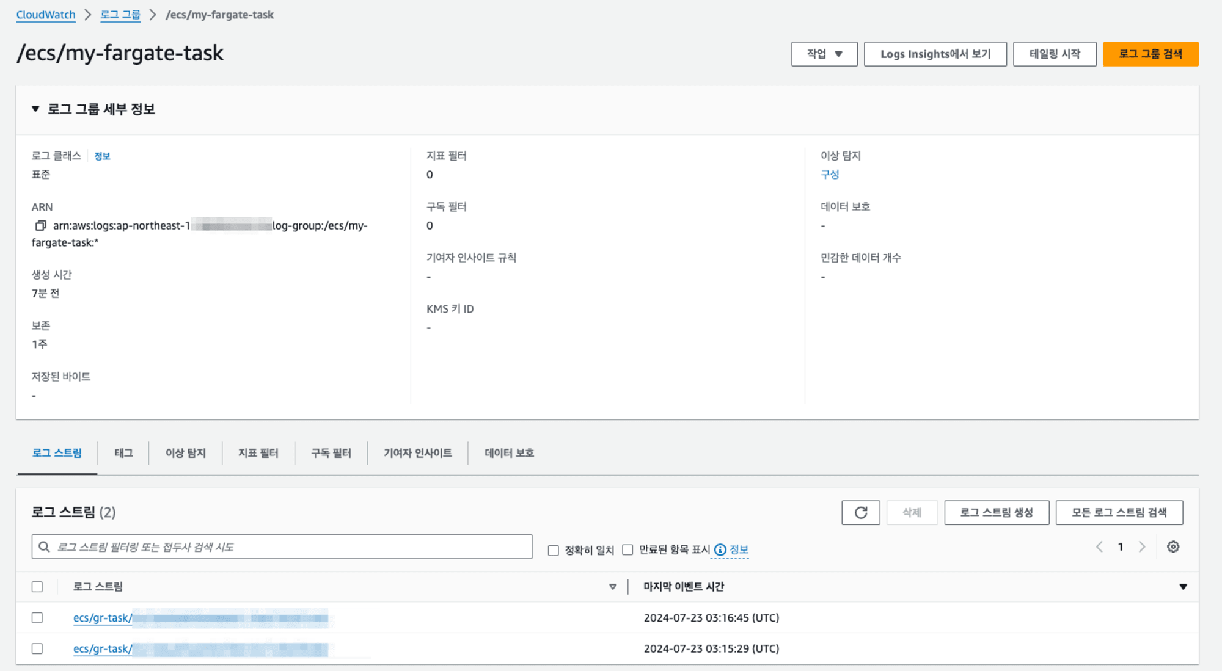The image size is (1222, 671).
Task: Open 로그 그룹 breadcrumb link
Action: [x=120, y=15]
